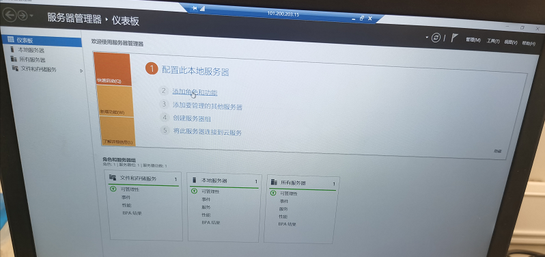Click the 文件和存储服务 sidebar icon
The image size is (545, 257).
15,68
